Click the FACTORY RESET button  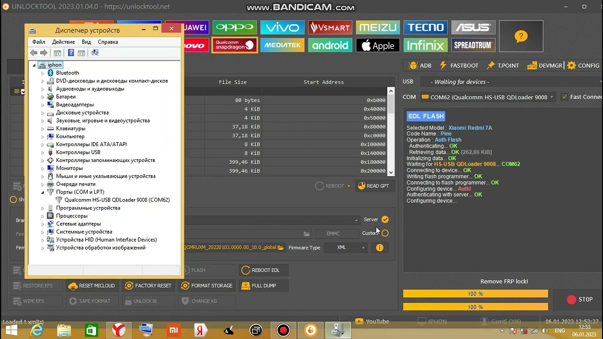click(x=148, y=286)
